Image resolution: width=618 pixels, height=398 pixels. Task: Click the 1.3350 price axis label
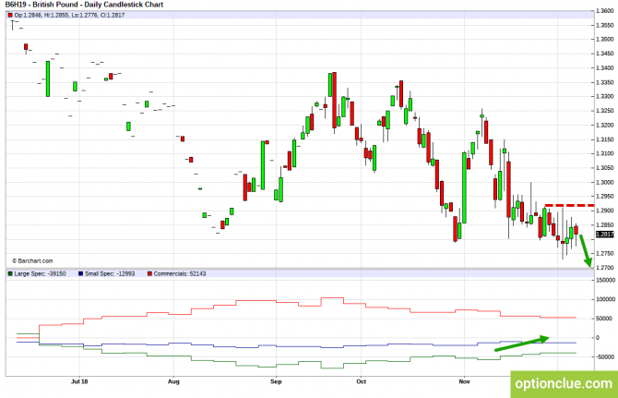[x=605, y=82]
